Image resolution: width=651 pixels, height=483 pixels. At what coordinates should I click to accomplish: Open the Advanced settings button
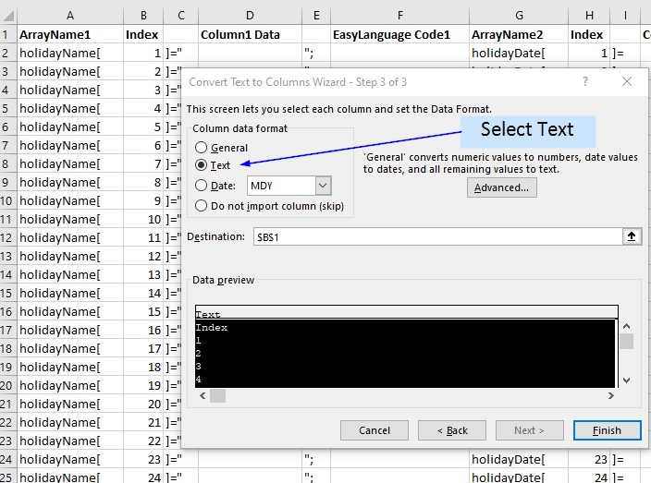tap(501, 187)
